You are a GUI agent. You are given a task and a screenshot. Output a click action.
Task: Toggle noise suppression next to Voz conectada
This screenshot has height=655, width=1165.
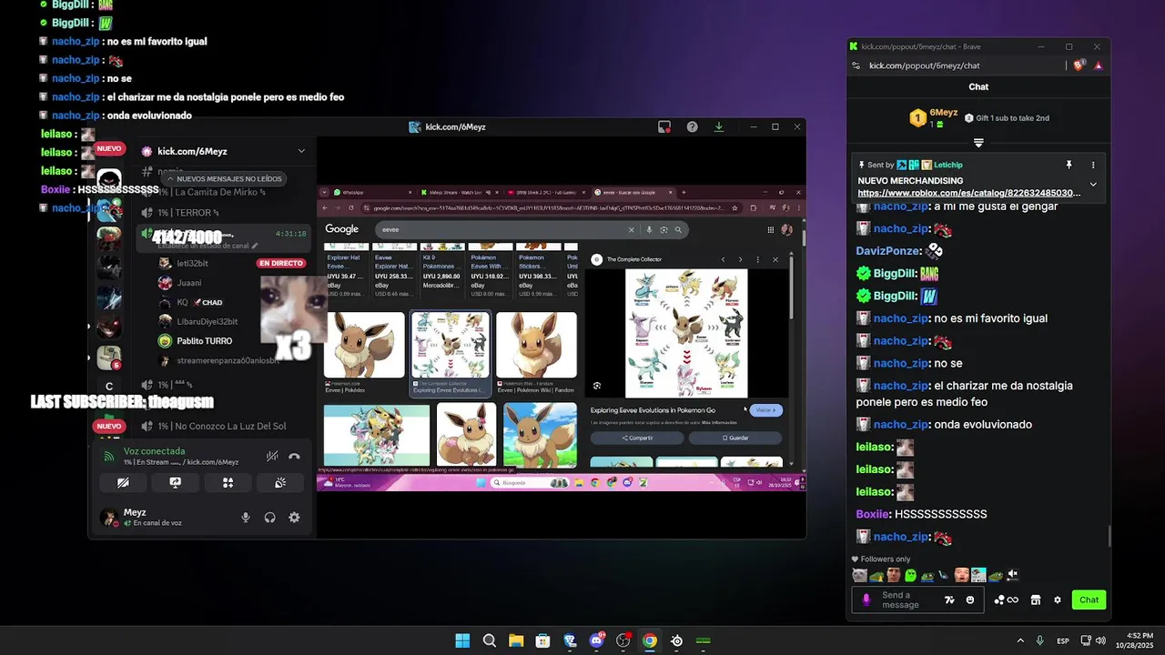coord(272,457)
